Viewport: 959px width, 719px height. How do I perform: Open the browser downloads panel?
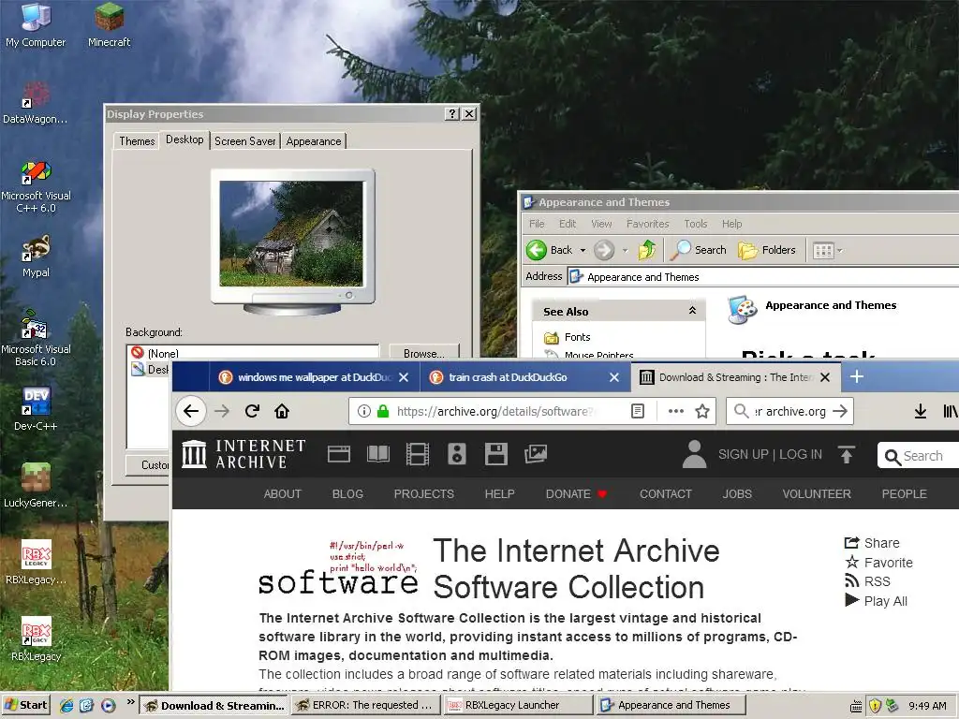click(x=920, y=412)
